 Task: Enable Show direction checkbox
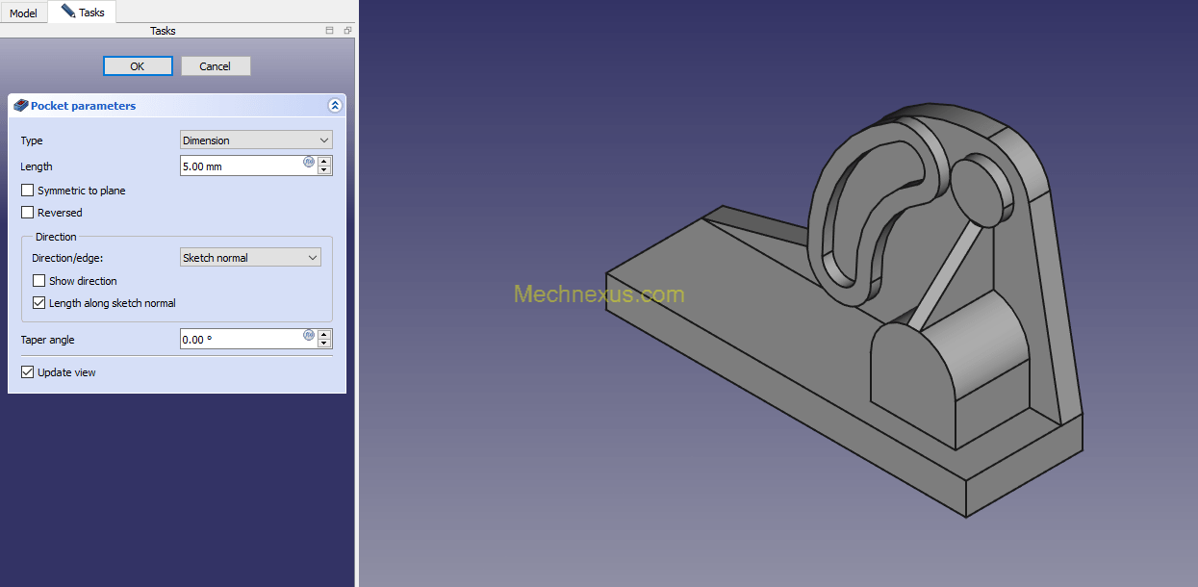tap(39, 281)
